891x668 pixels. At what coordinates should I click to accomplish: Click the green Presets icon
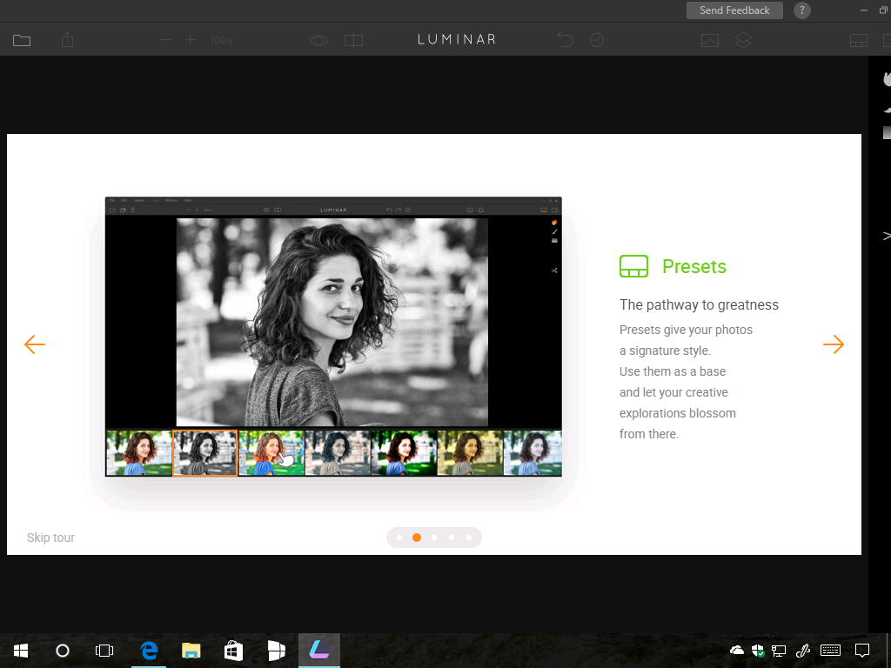click(633, 266)
